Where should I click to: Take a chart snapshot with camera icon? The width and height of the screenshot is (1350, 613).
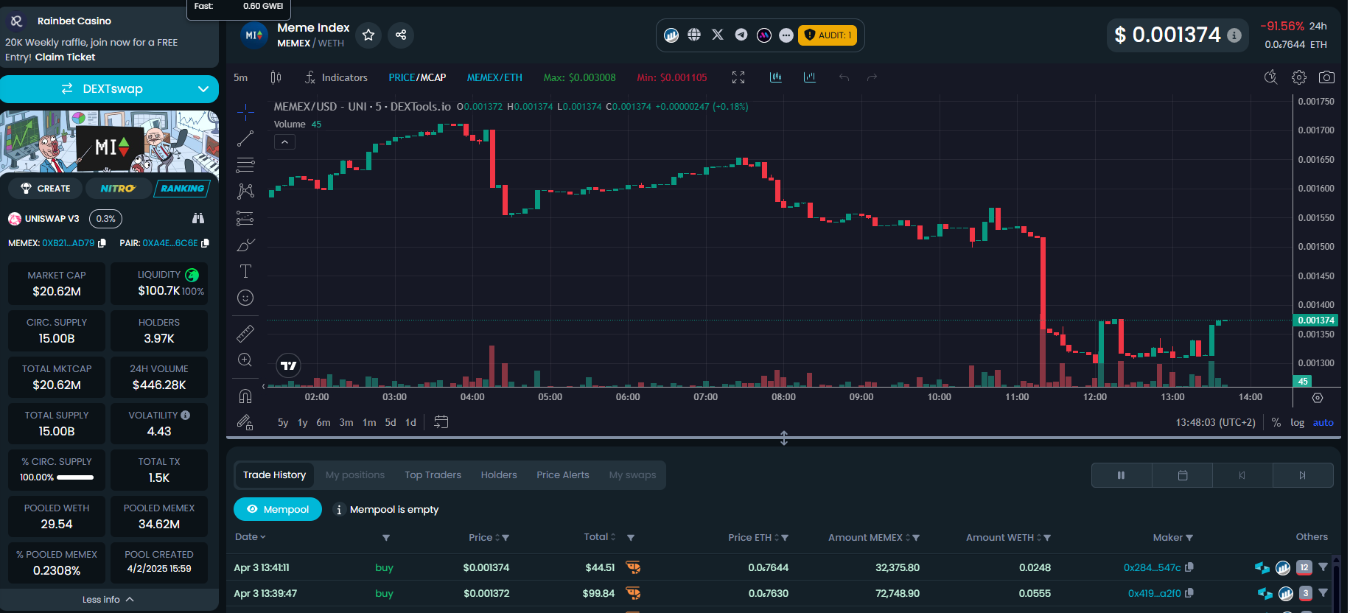pos(1326,77)
